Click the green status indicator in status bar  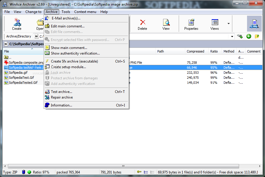(29, 172)
